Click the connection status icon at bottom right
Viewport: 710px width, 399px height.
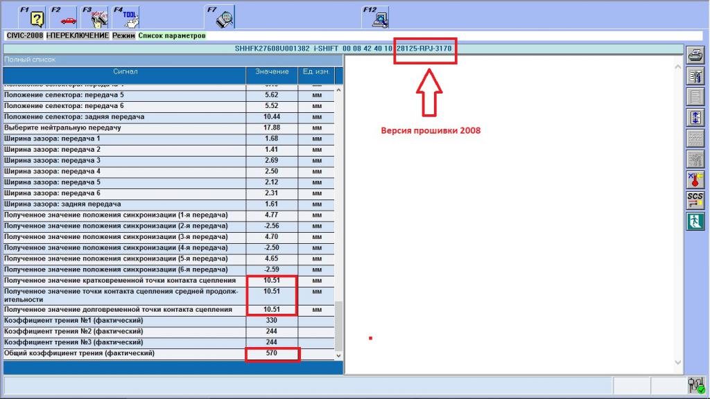click(695, 384)
